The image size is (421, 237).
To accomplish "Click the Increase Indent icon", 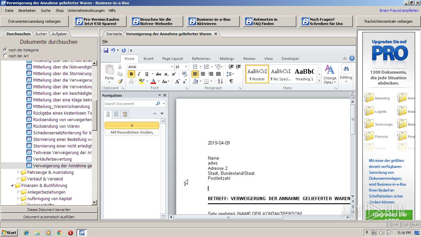I will (238, 67).
